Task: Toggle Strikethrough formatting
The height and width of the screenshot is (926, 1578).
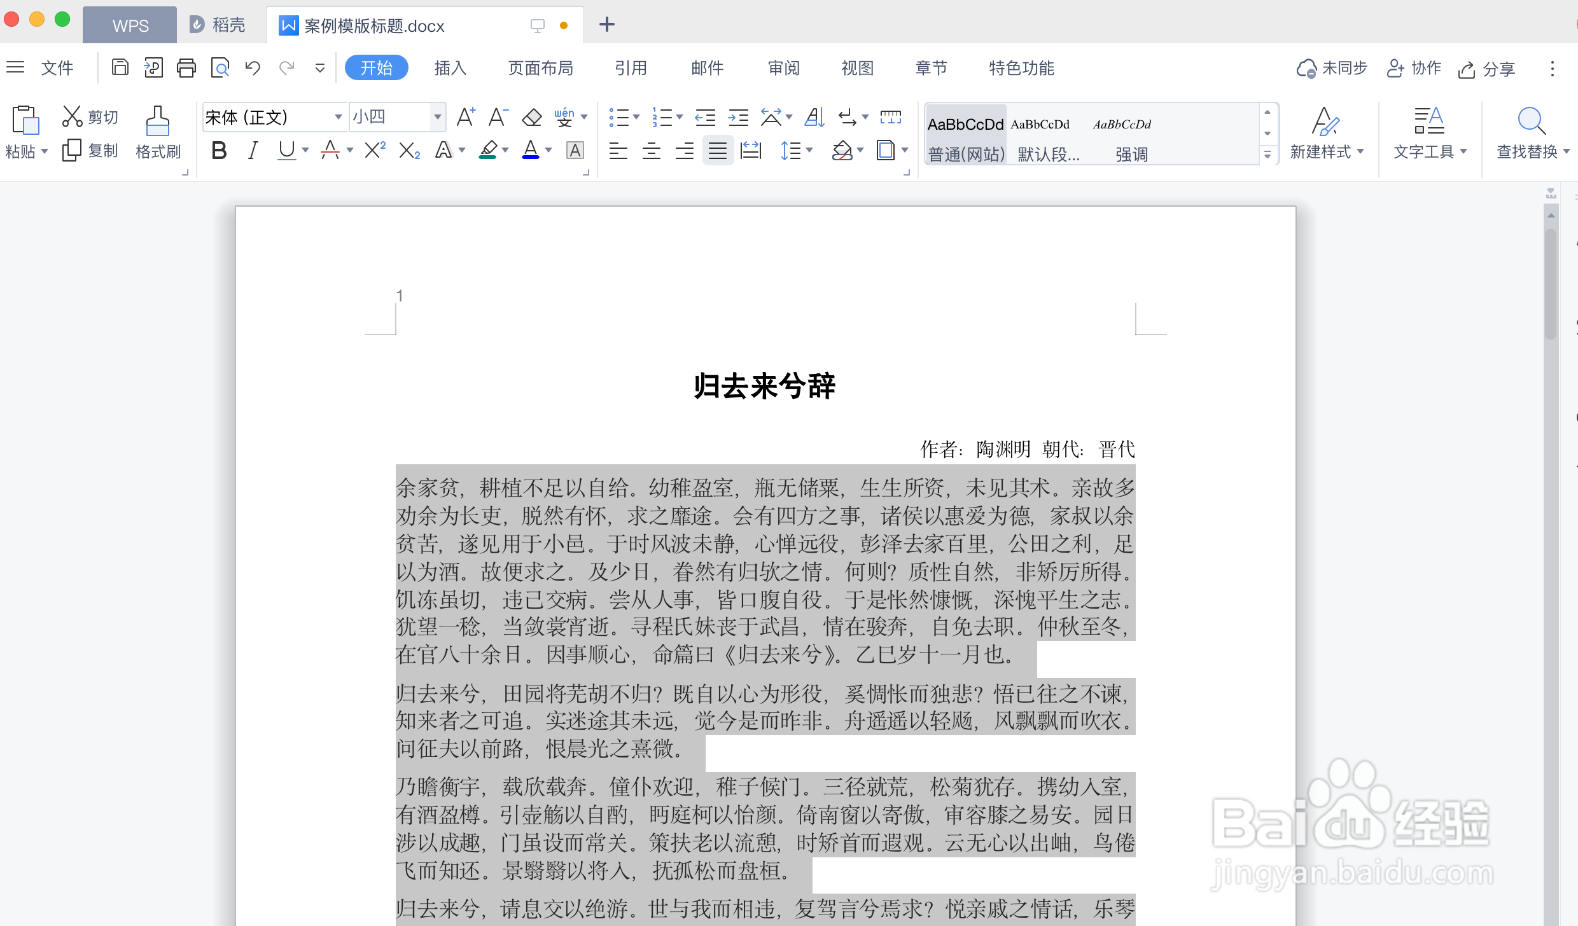Action: pos(330,151)
